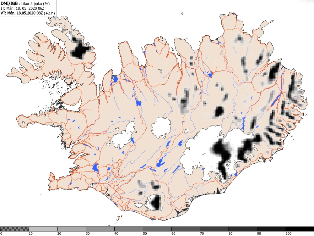Click the legend label '100'
Screen dimensions: 314x236
(x=288, y=233)
